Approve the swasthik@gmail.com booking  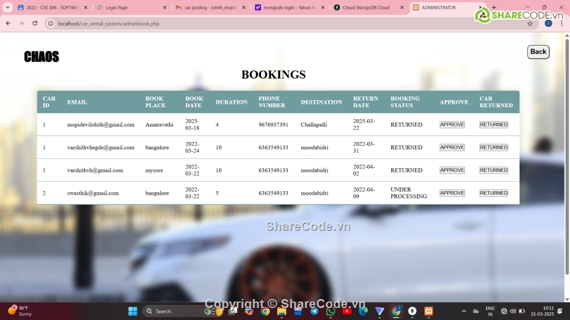click(452, 193)
